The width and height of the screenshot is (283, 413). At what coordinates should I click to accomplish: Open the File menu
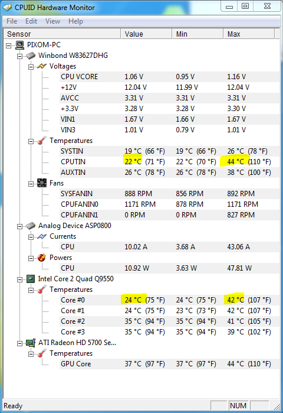(12, 21)
